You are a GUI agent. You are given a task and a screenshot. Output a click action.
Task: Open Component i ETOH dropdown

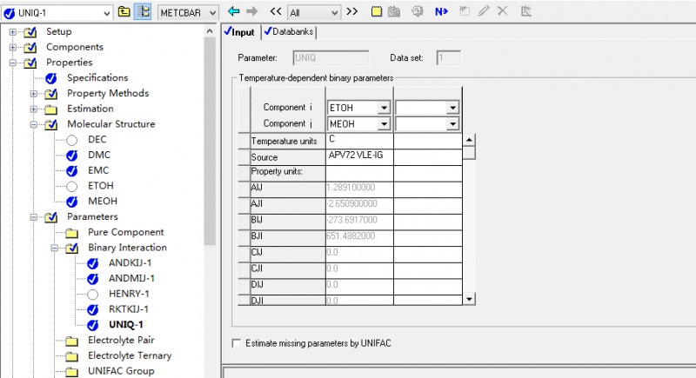(384, 108)
